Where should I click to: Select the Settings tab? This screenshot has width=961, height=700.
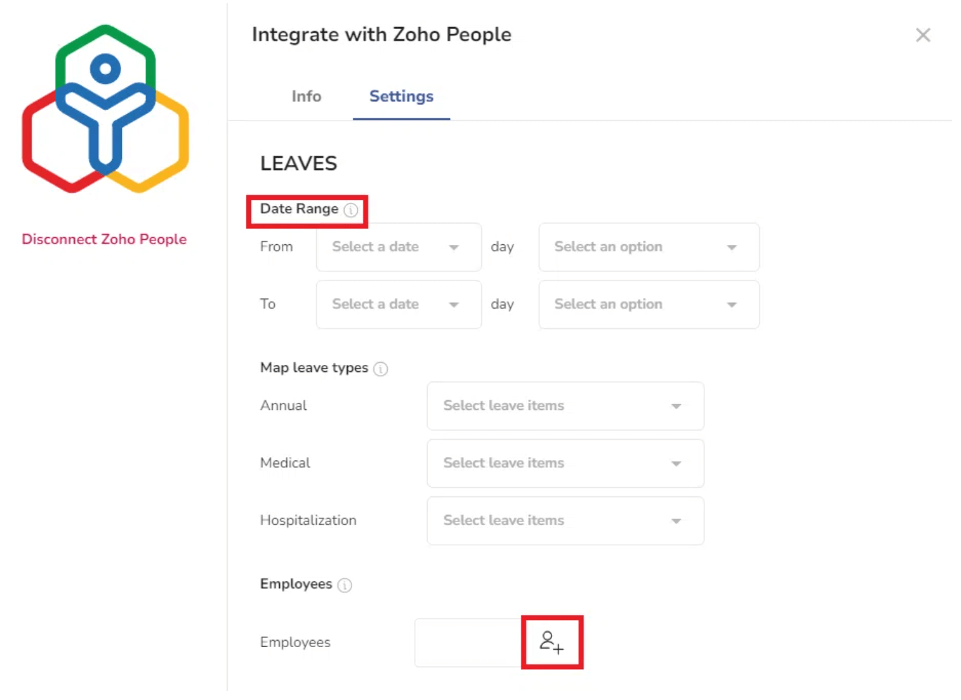[x=401, y=97]
